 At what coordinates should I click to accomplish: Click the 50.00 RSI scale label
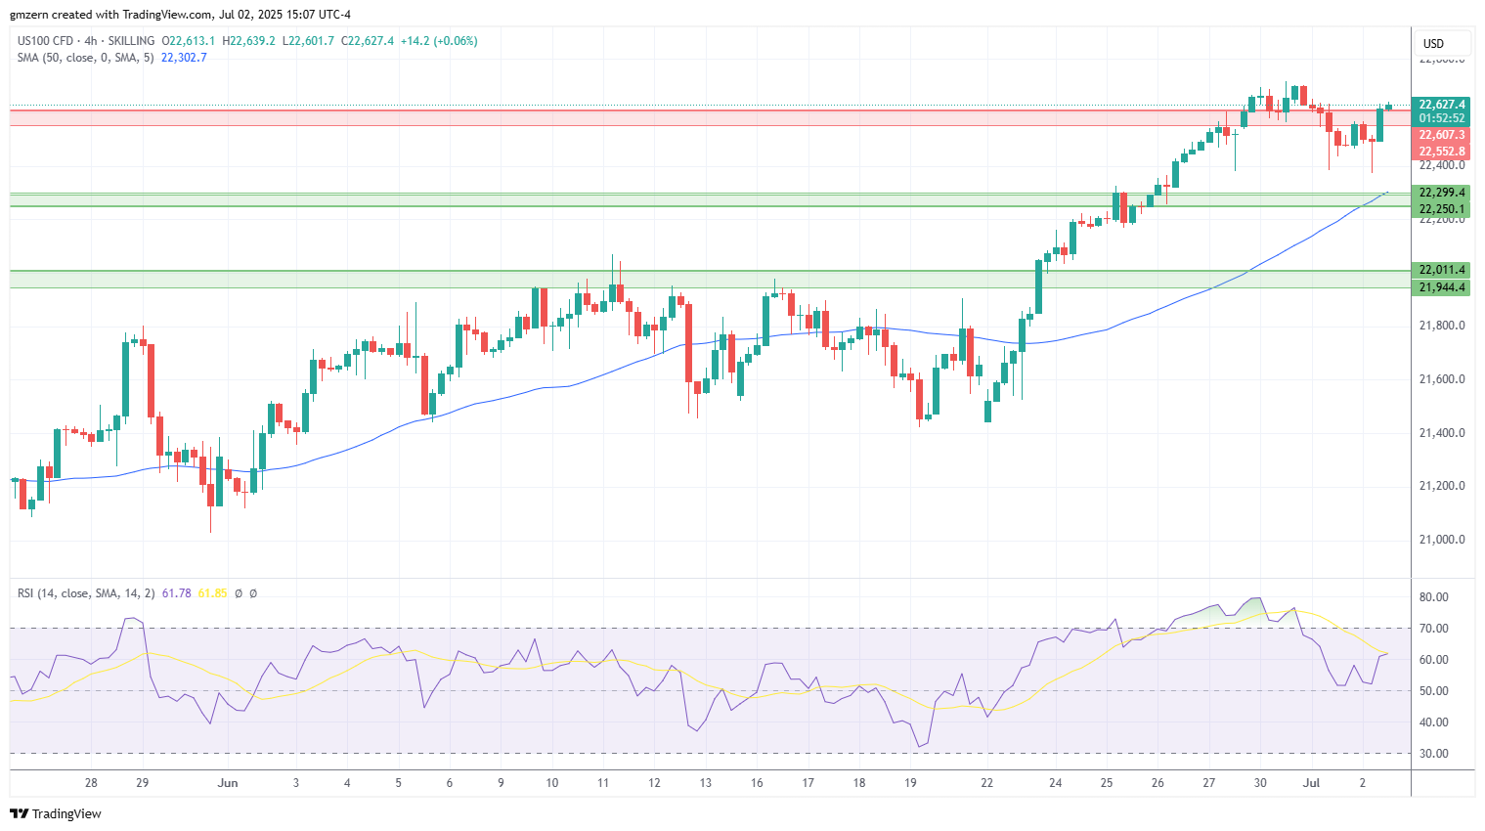[1434, 691]
